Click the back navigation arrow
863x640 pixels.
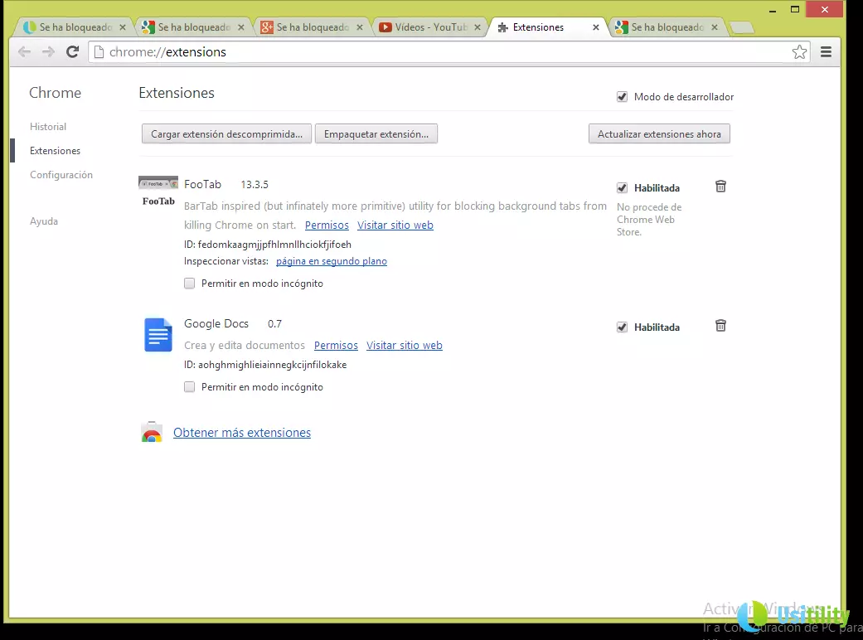25,52
